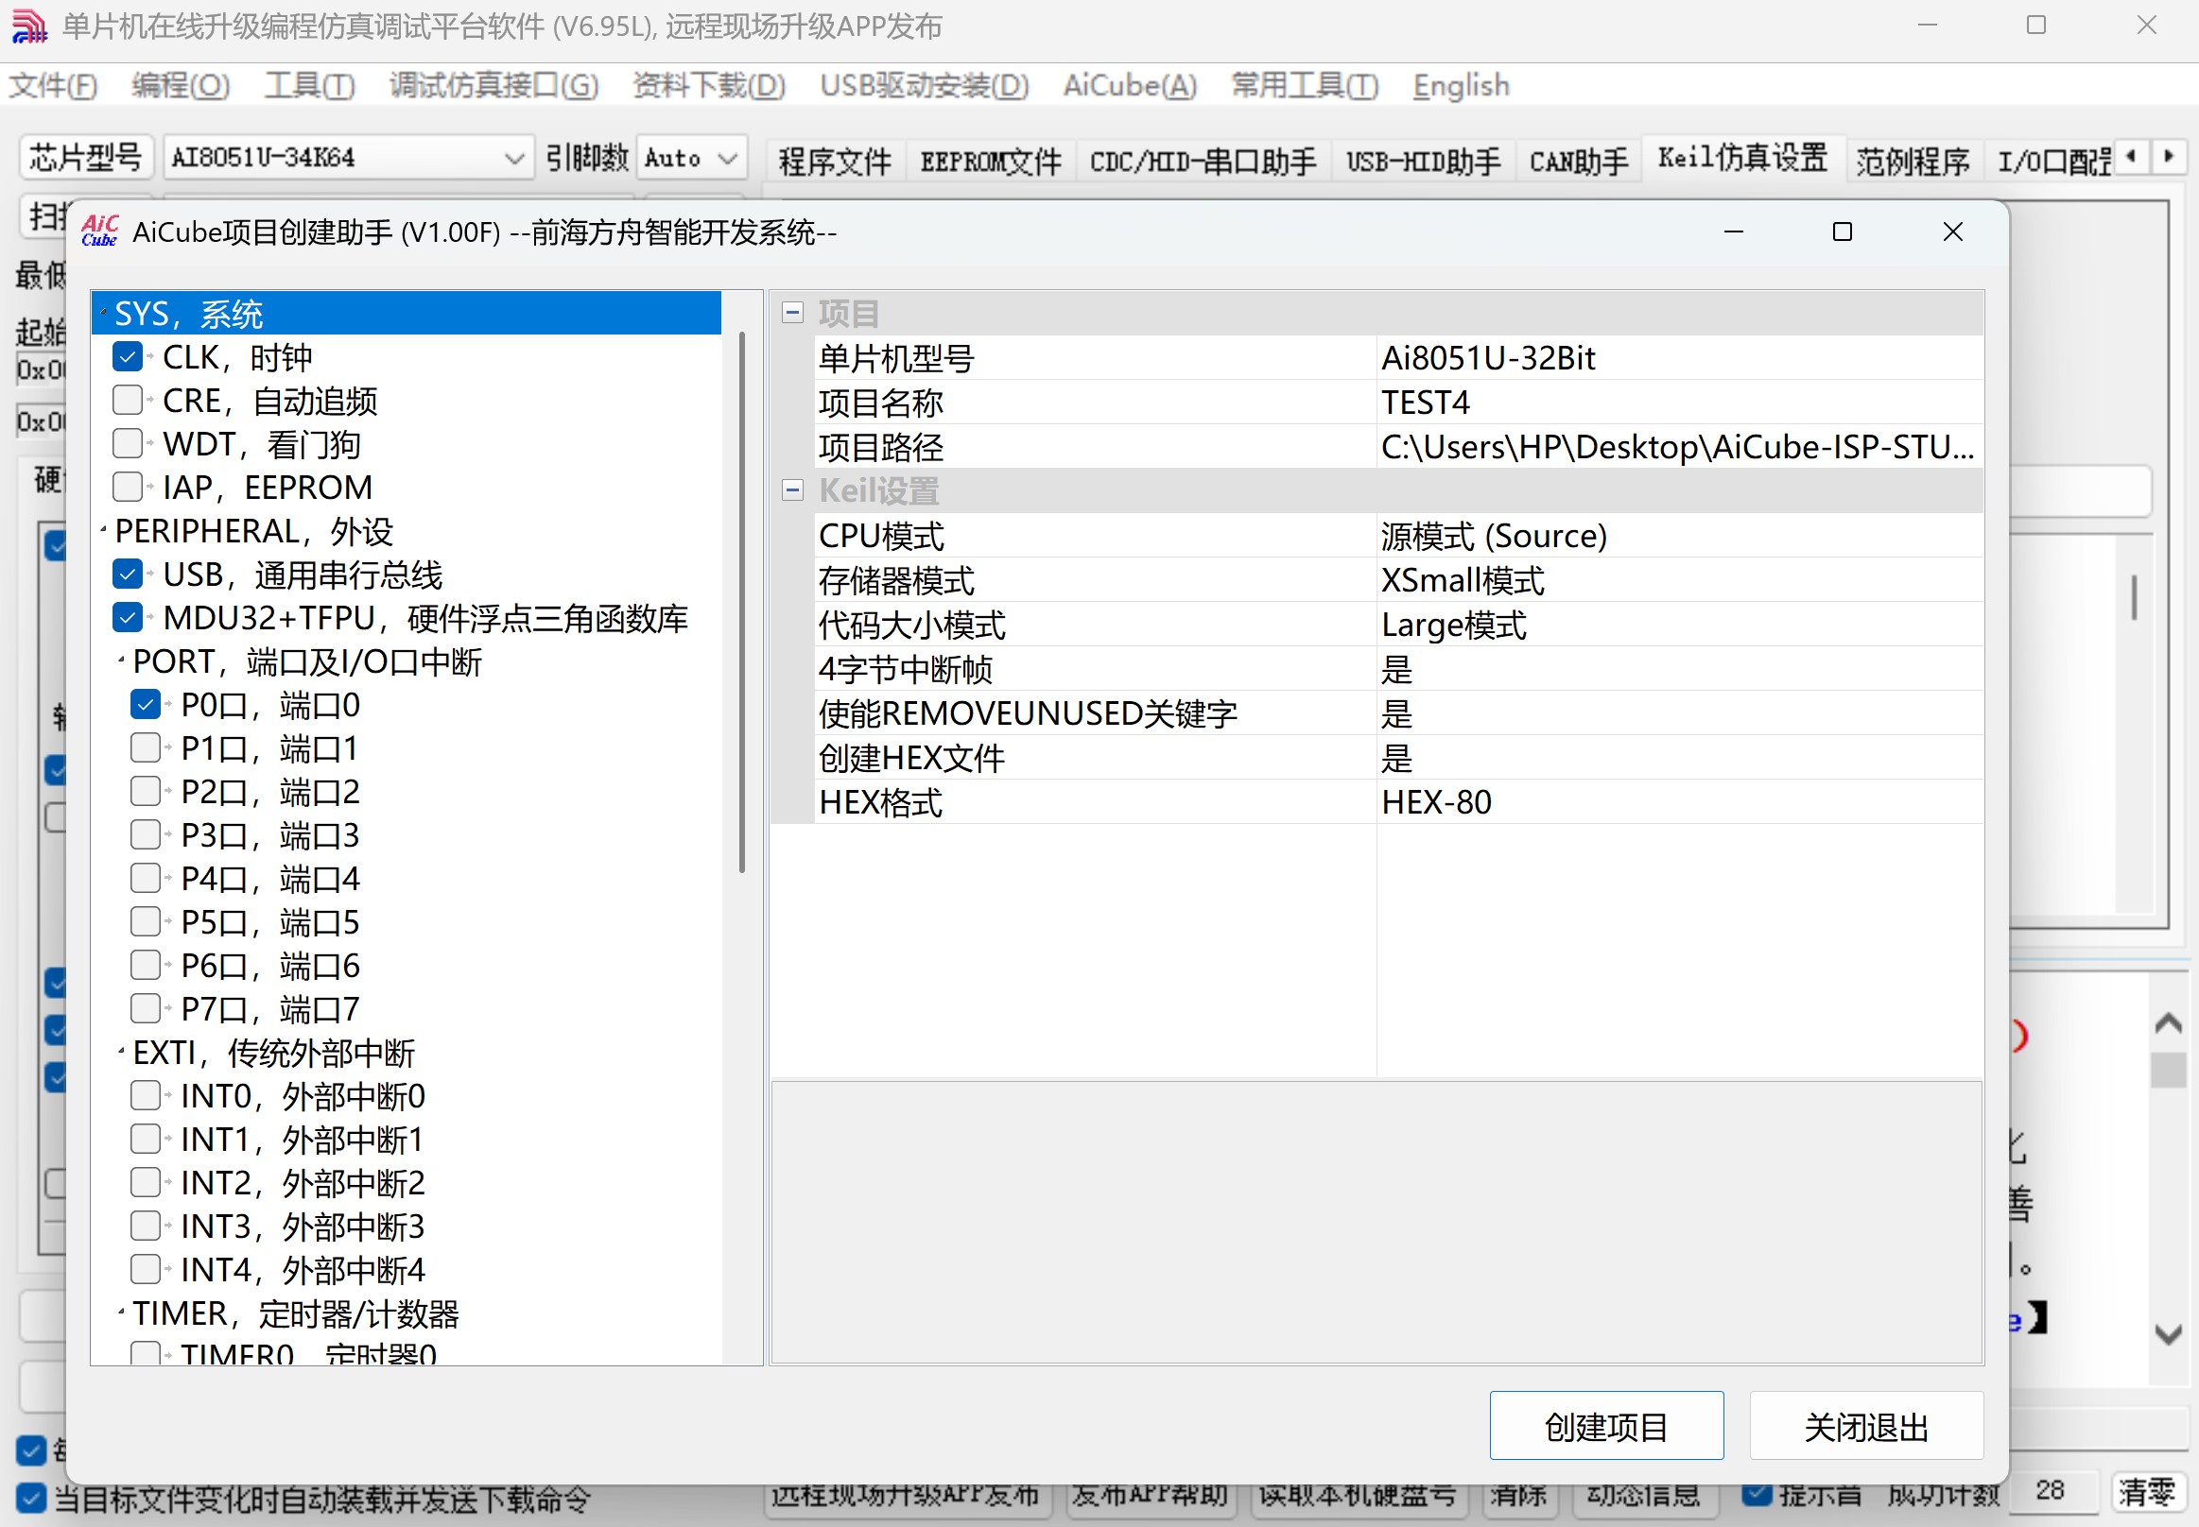2199x1527 pixels.
Task: Click the 清零 counter reset button
Action: point(2148,1491)
